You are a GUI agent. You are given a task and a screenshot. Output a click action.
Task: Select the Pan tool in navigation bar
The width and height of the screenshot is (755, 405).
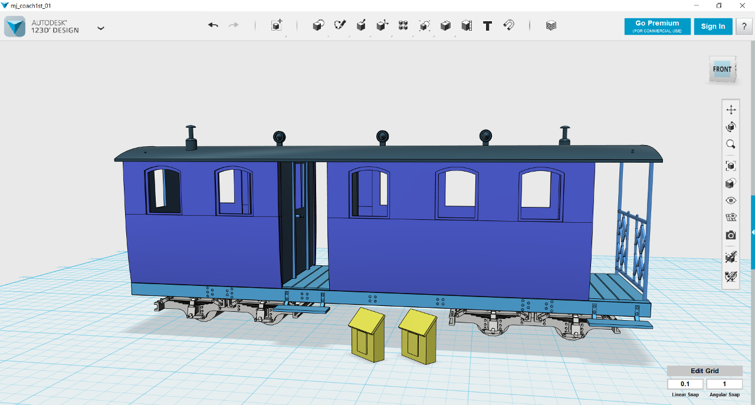pyautogui.click(x=731, y=110)
